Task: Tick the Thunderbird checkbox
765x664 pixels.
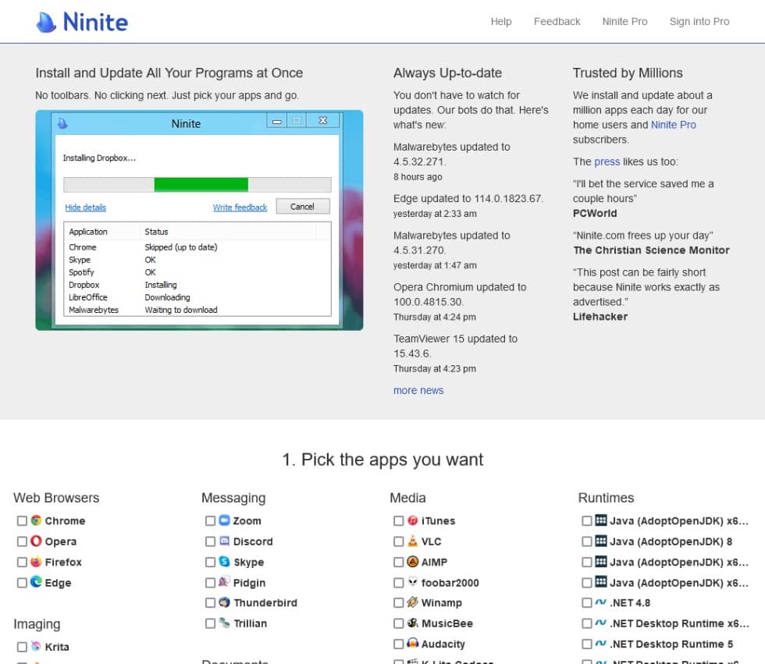Action: pos(210,602)
